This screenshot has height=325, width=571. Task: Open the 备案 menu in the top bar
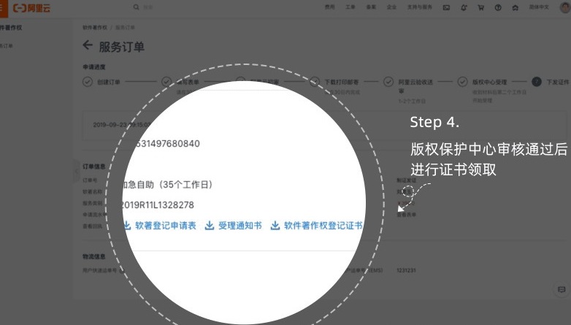point(371,7)
